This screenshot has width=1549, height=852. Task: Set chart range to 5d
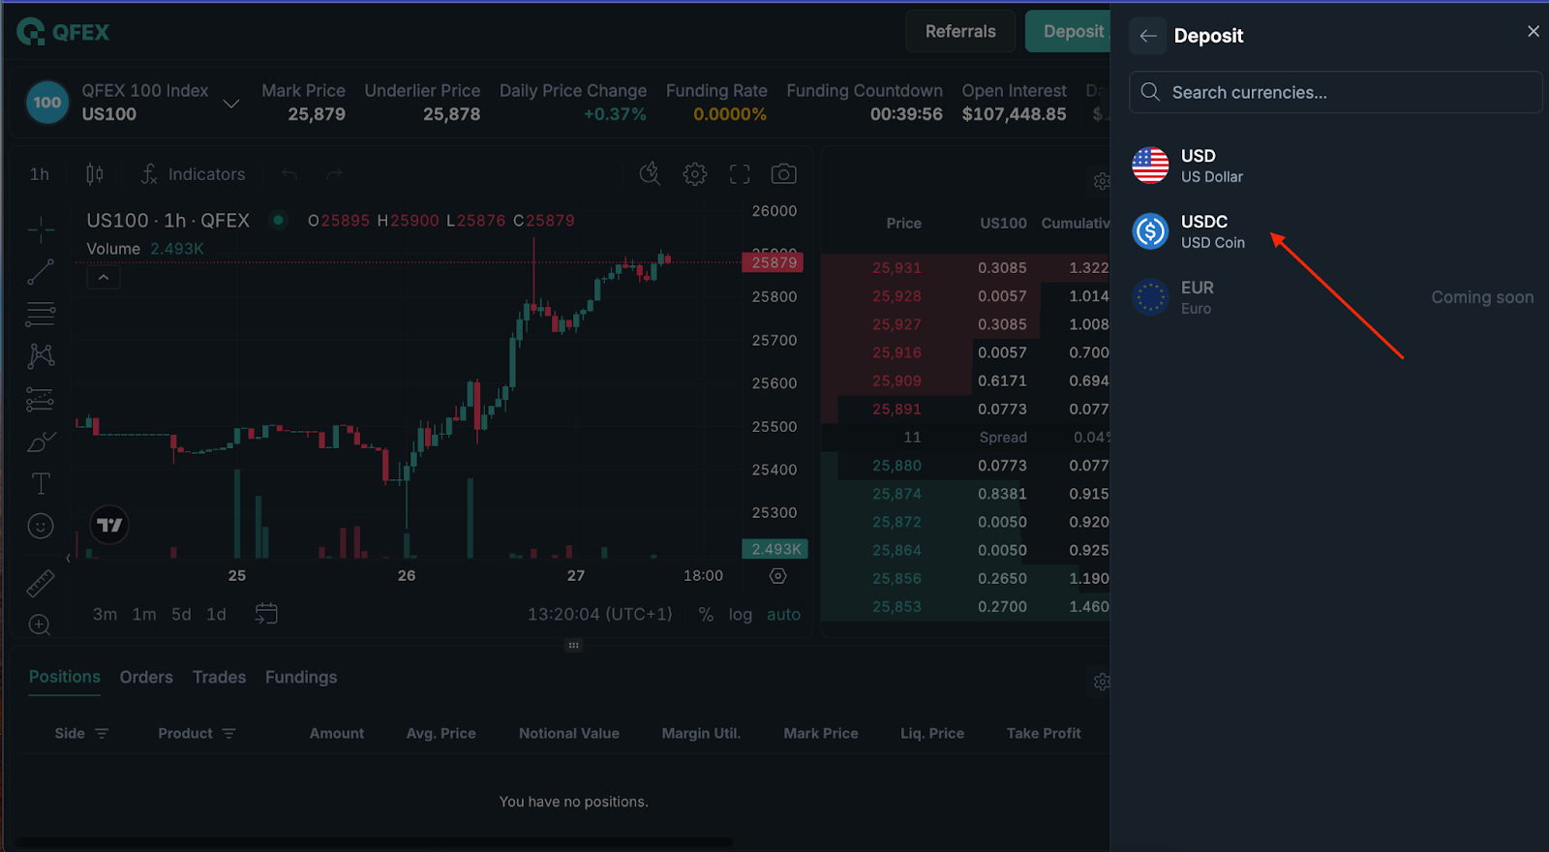click(x=181, y=614)
